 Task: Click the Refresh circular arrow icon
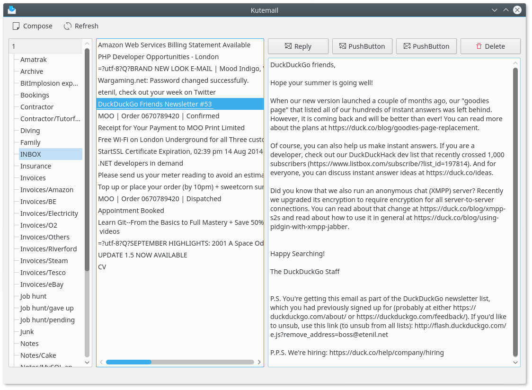click(68, 26)
